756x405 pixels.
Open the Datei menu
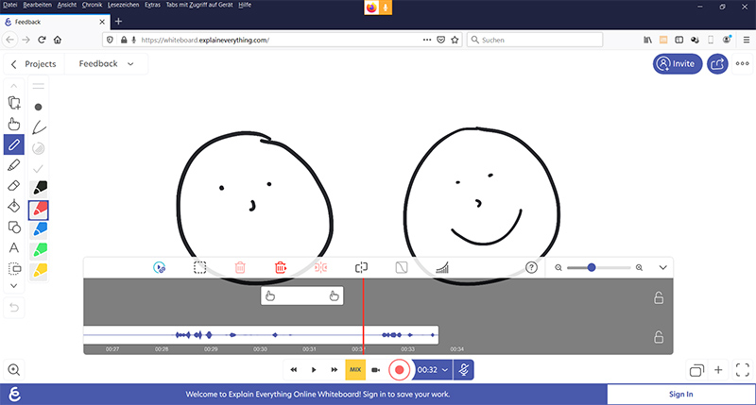tap(9, 5)
